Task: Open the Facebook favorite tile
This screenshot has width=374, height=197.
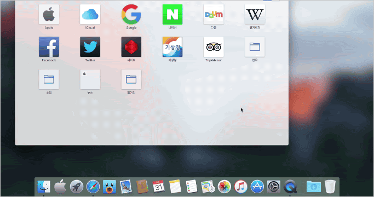Action: [49, 47]
